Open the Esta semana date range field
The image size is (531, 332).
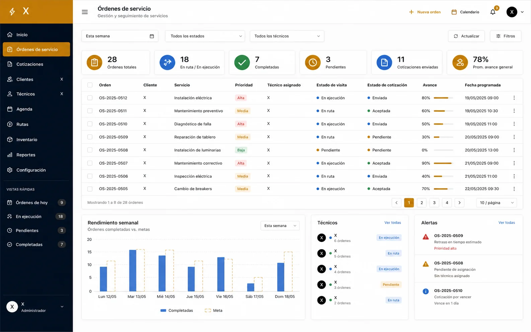(x=120, y=36)
